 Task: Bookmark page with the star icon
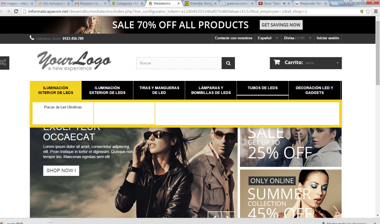point(368,11)
